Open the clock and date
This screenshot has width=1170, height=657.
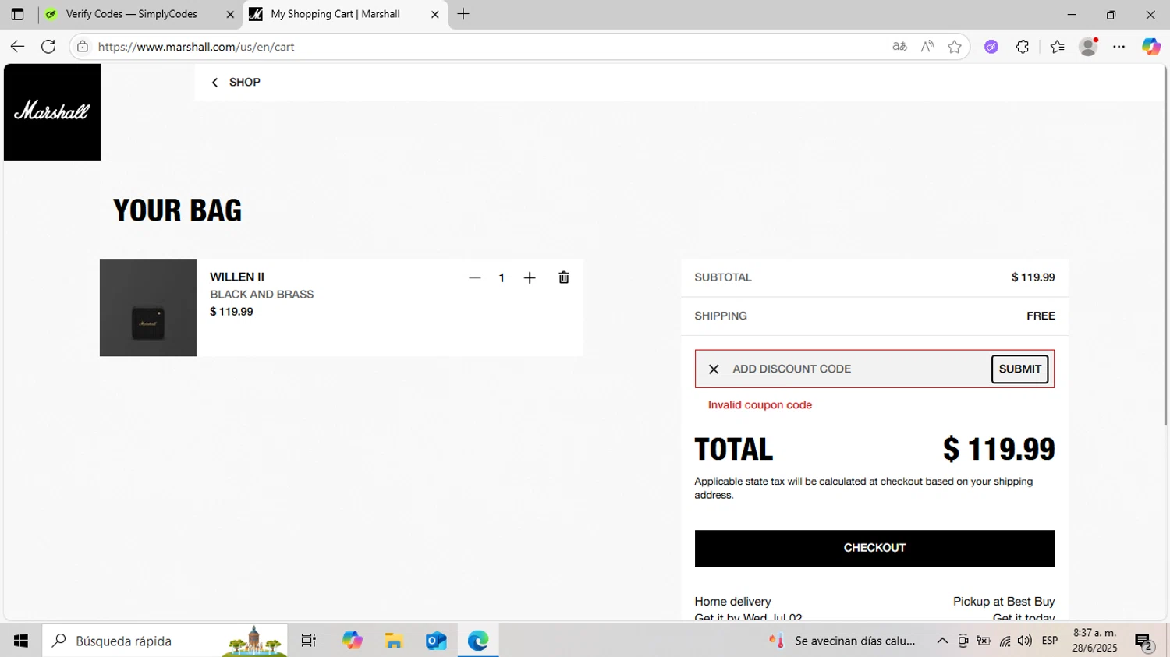click(x=1094, y=641)
